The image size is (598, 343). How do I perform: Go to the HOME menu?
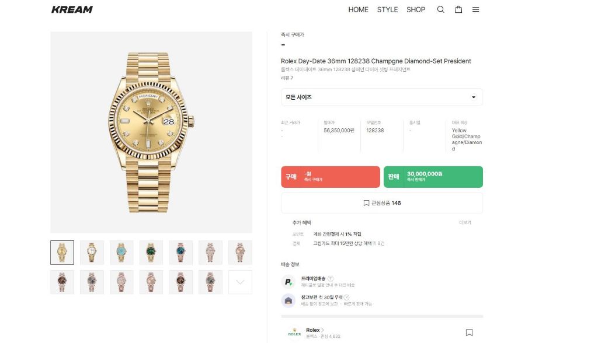click(358, 9)
